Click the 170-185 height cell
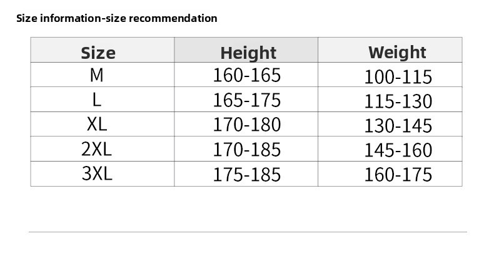 [247, 150]
